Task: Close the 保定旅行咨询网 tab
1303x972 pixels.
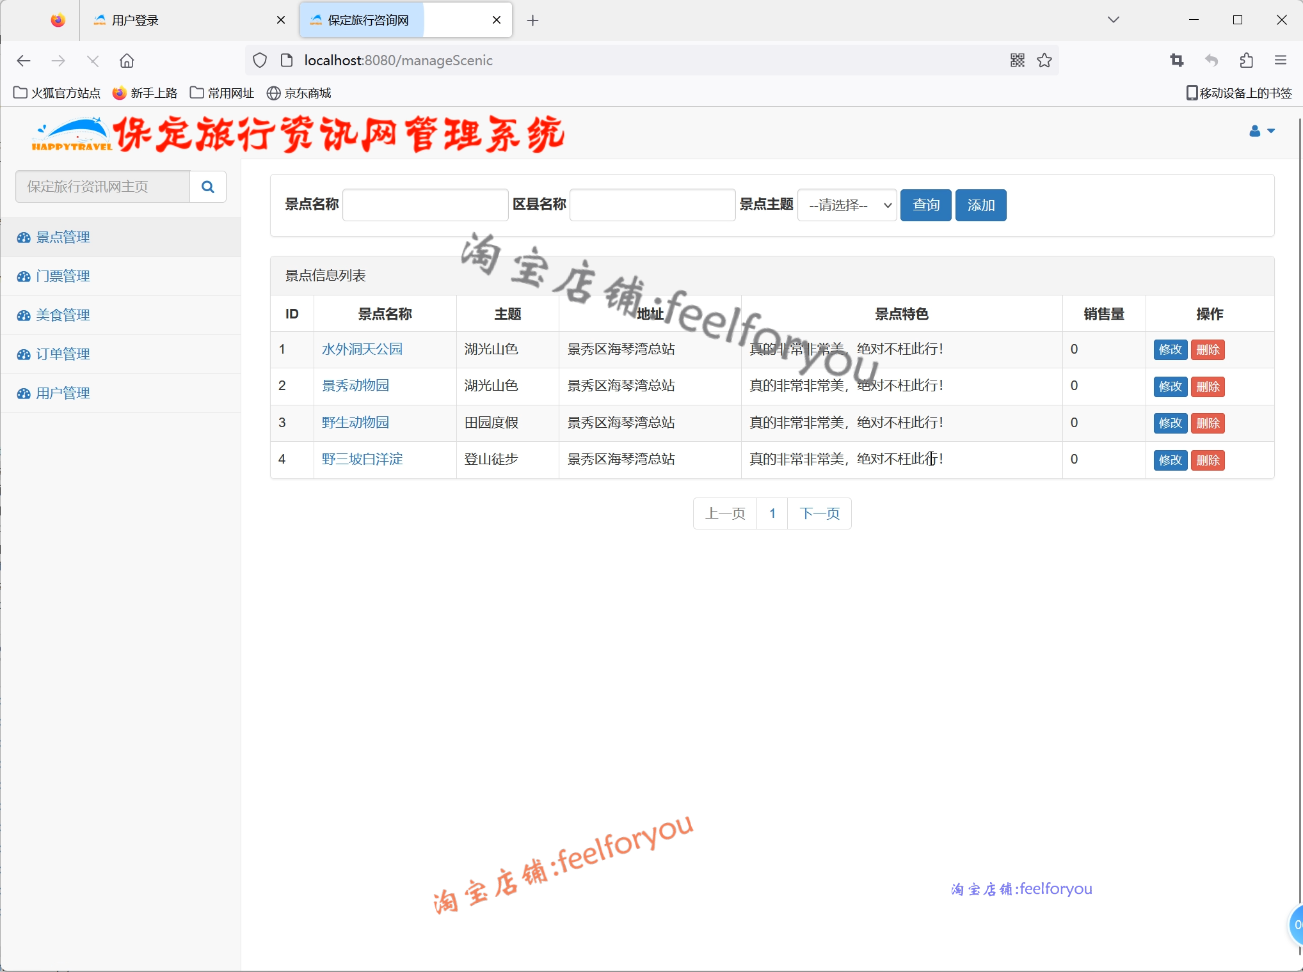Action: [497, 20]
